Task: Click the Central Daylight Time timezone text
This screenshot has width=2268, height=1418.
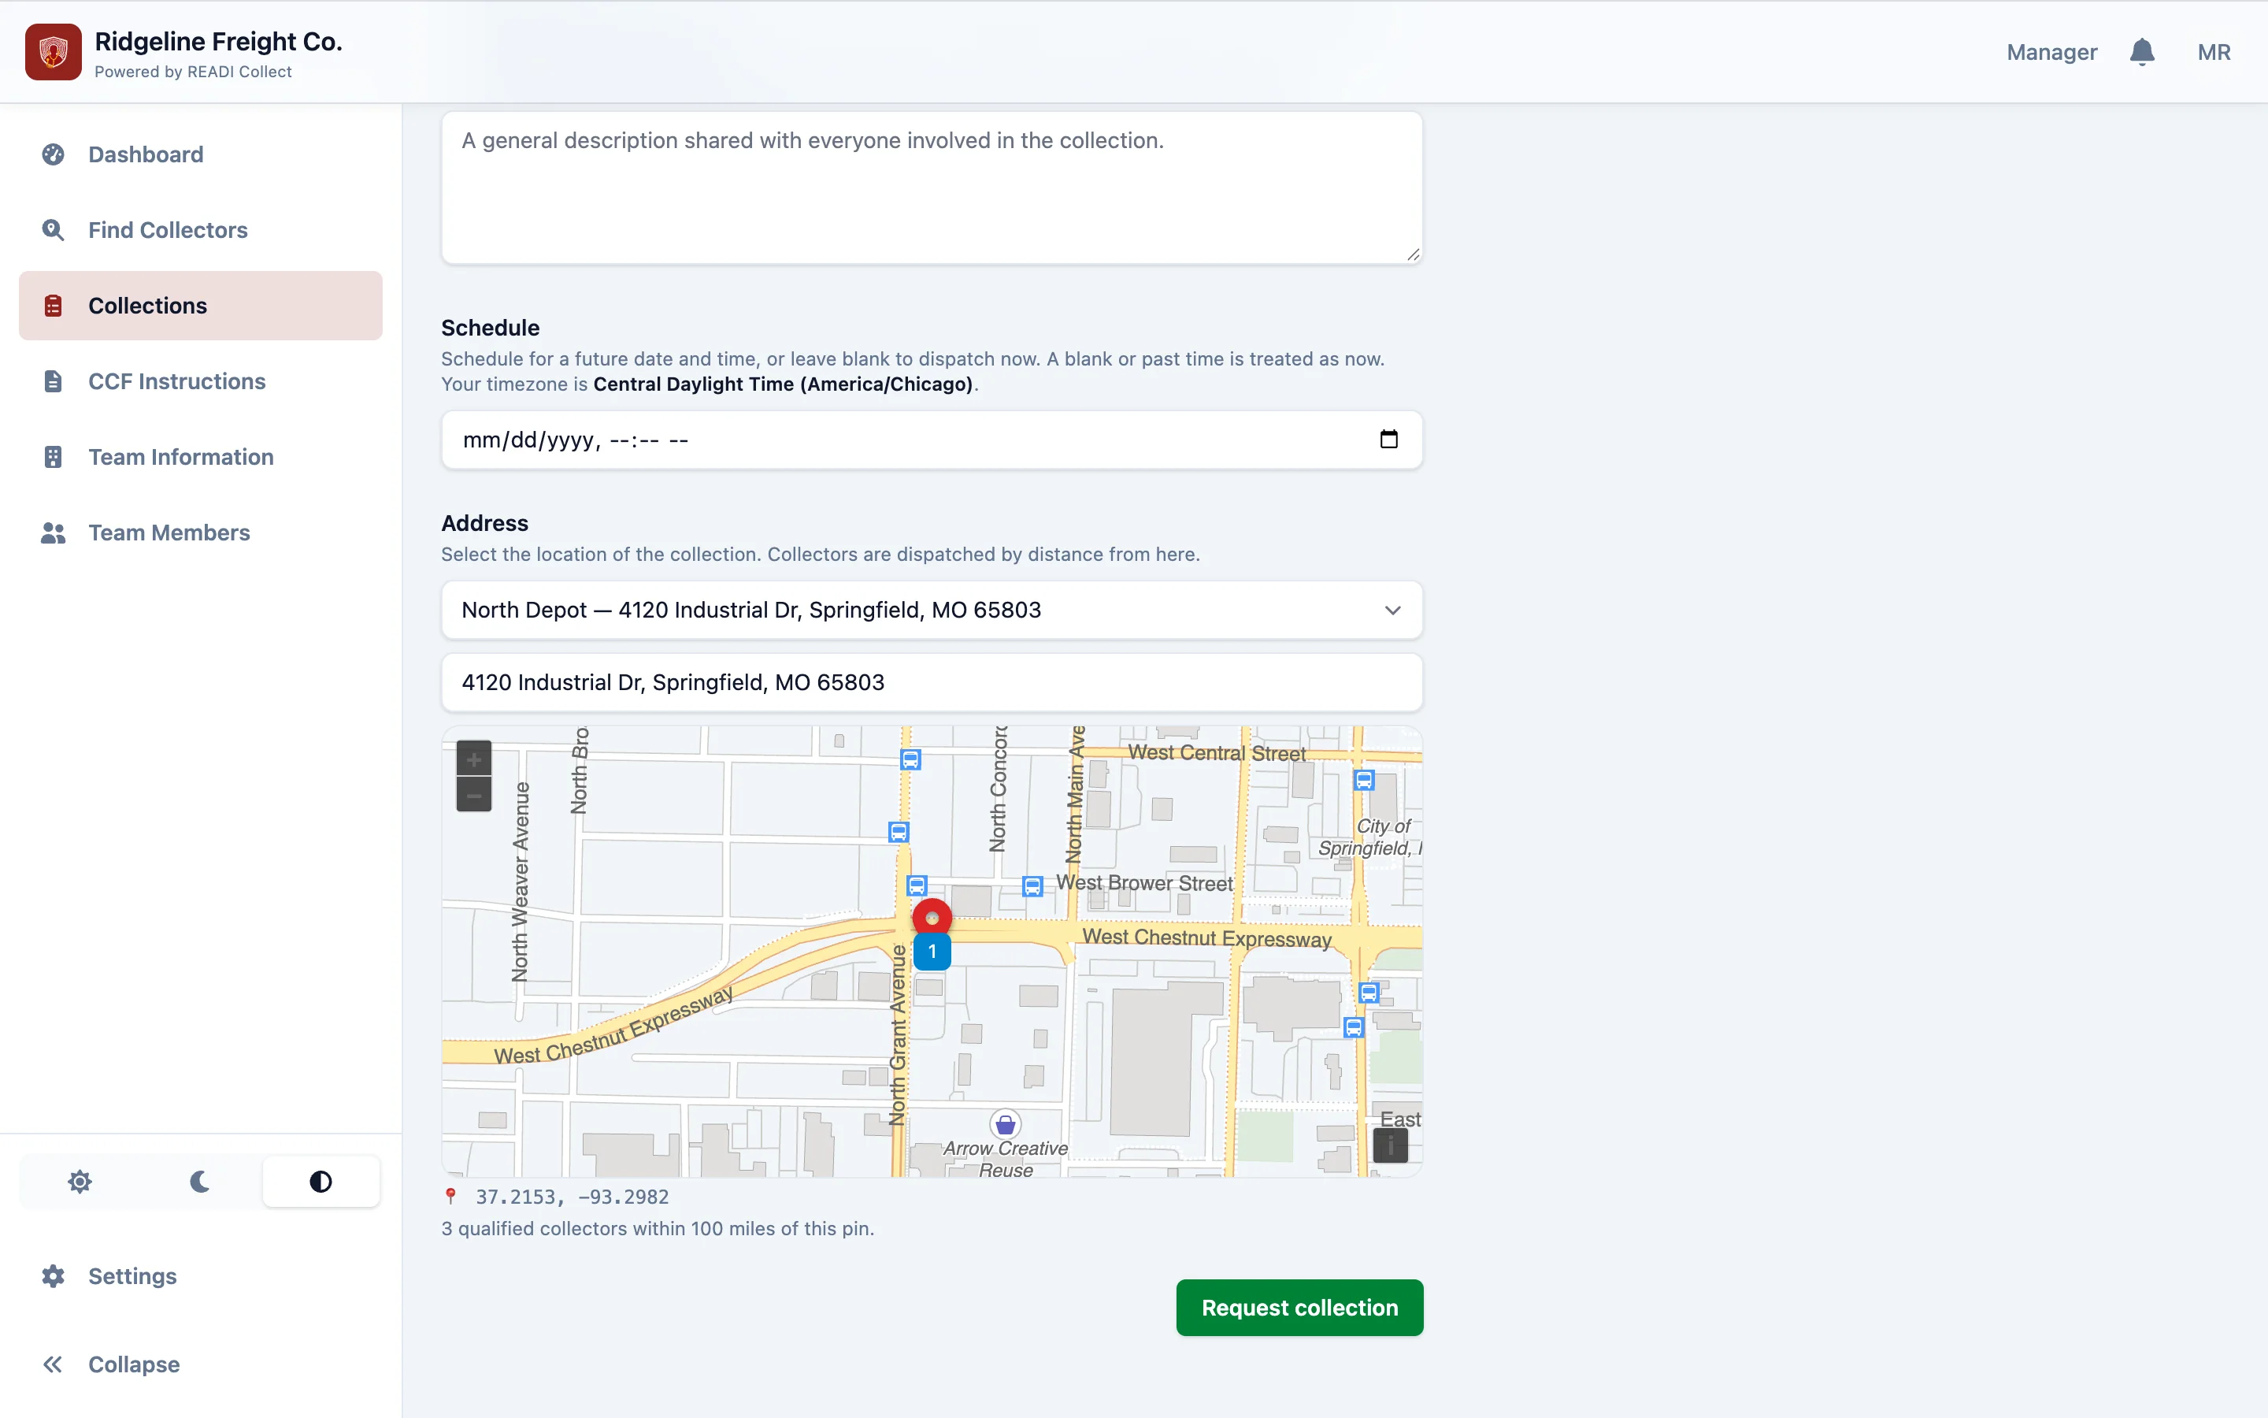Action: (784, 384)
